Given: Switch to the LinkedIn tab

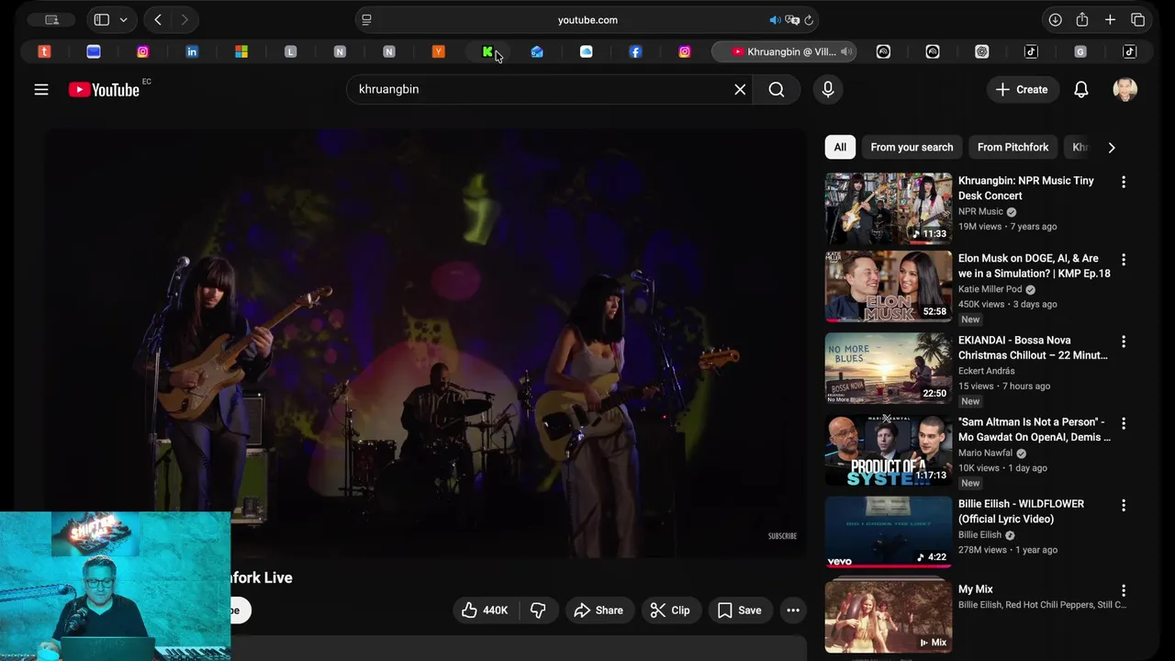Looking at the screenshot, I should 192,51.
